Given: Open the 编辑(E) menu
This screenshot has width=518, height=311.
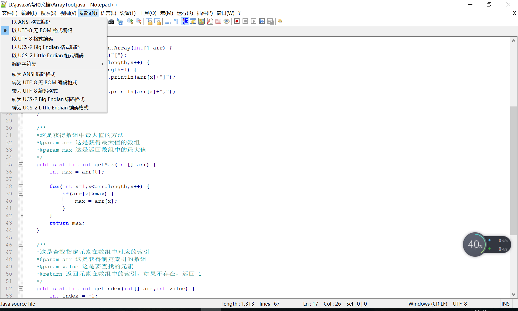Looking at the screenshot, I should click(29, 13).
